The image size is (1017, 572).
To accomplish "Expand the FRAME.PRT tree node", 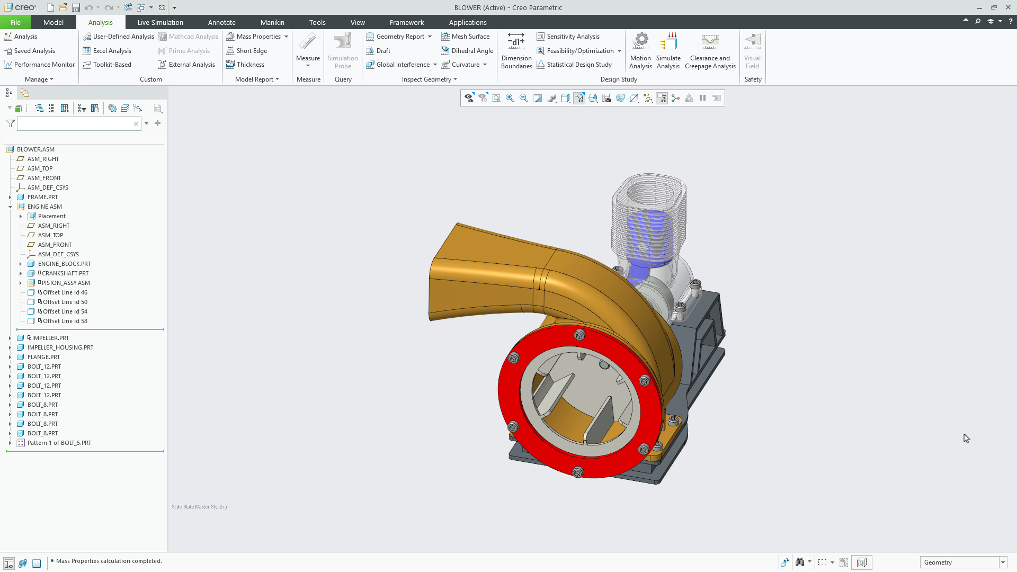I will [x=10, y=197].
